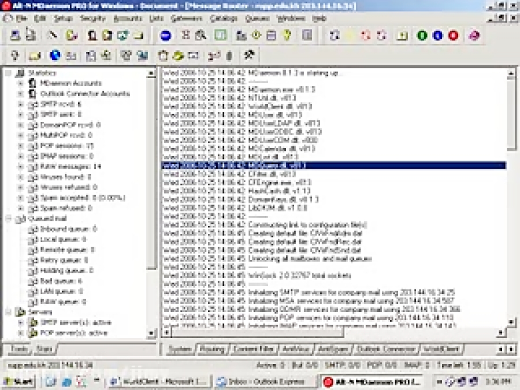
Task: Click the red traffic-light toolbar icon
Action: pyautogui.click(x=452, y=36)
